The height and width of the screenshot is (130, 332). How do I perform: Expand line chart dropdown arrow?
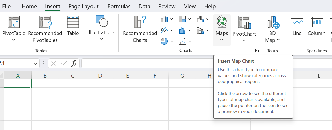tap(171, 30)
